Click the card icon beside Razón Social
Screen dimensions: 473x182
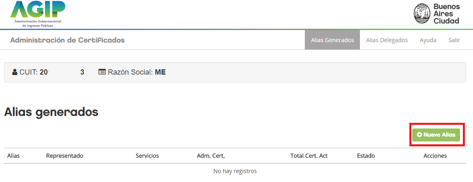pos(102,73)
